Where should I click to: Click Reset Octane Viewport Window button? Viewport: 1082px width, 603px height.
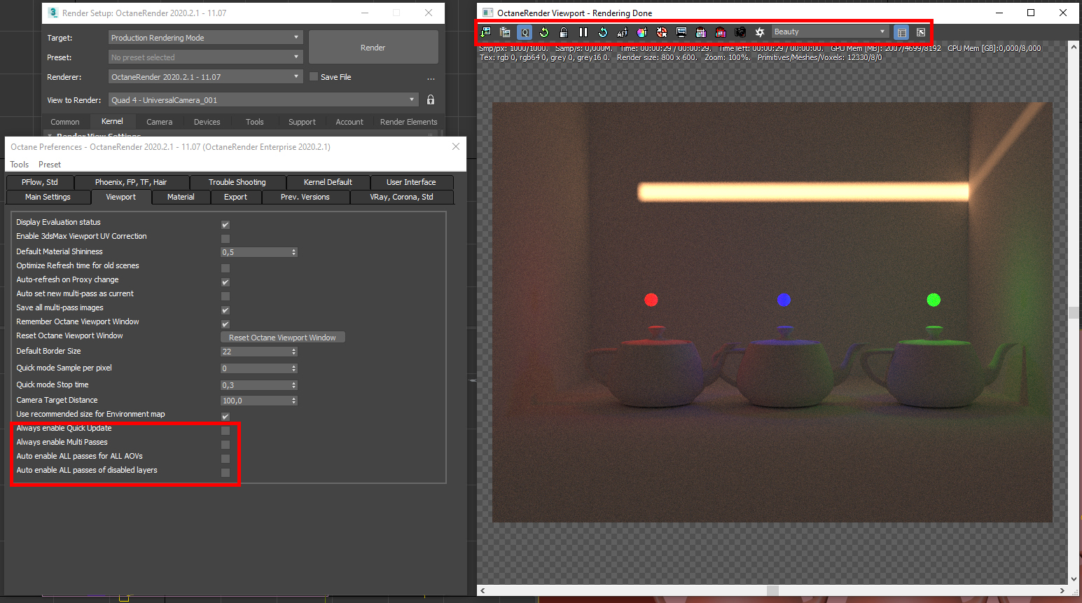282,338
